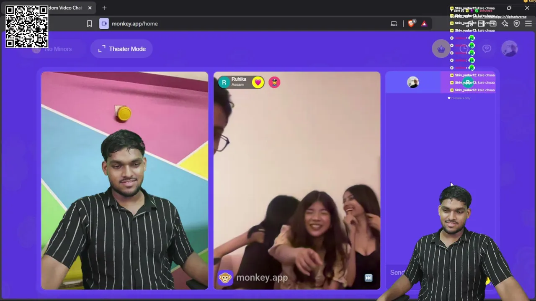Click Ruhika's round R avatar
536x301 pixels.
(x=224, y=82)
